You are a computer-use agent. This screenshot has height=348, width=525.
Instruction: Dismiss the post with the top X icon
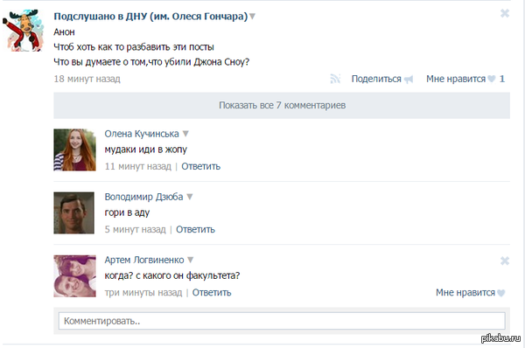[x=505, y=13]
